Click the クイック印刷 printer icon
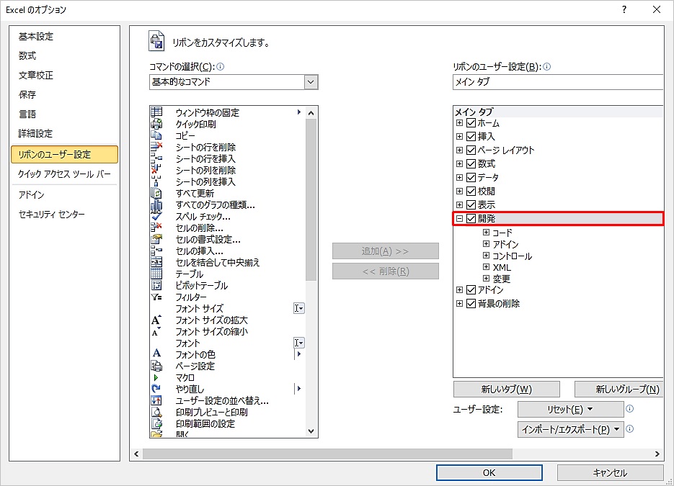The width and height of the screenshot is (674, 486). tap(156, 124)
